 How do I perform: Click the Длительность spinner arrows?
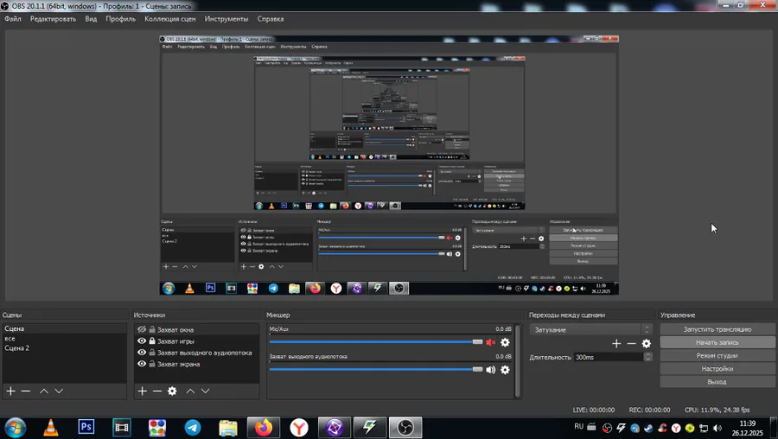647,357
